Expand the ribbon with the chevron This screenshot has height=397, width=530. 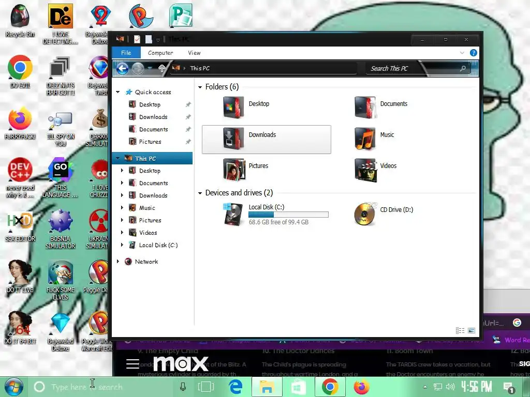[x=462, y=53]
